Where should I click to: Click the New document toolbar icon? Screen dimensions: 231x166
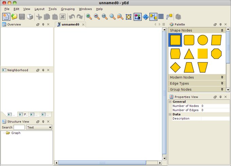tap(6, 17)
